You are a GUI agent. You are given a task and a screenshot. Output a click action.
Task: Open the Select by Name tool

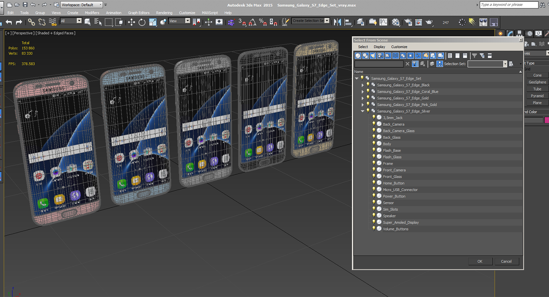(x=98, y=22)
